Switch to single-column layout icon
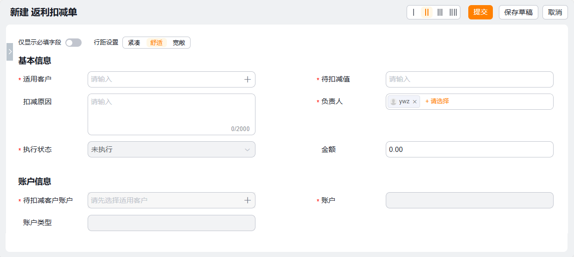This screenshot has height=257, width=574. 414,13
